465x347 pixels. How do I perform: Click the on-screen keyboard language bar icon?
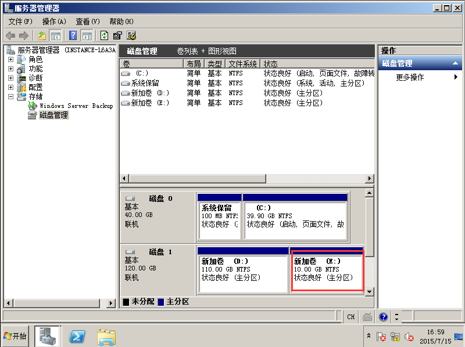click(367, 317)
